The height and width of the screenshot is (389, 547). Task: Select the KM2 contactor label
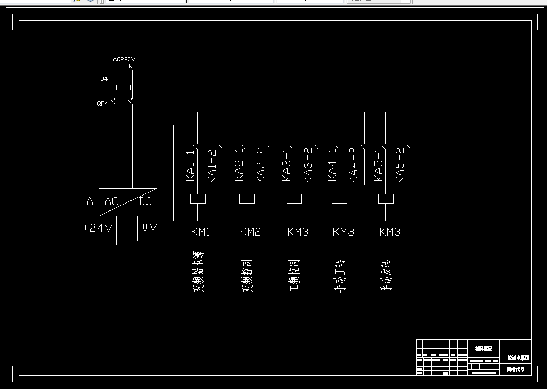point(250,232)
